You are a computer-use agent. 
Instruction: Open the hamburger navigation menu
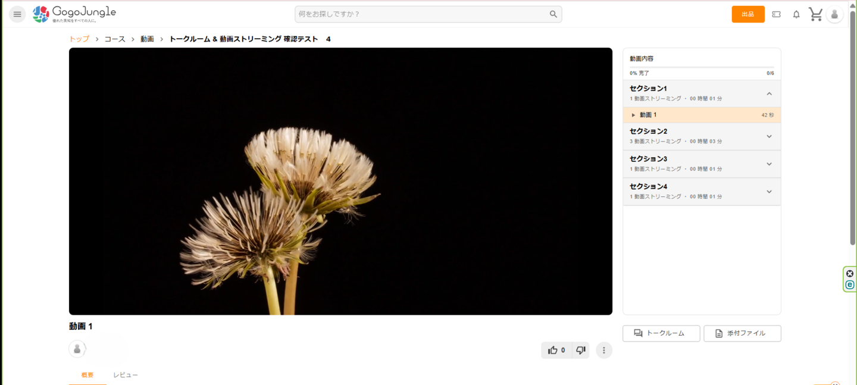point(17,14)
